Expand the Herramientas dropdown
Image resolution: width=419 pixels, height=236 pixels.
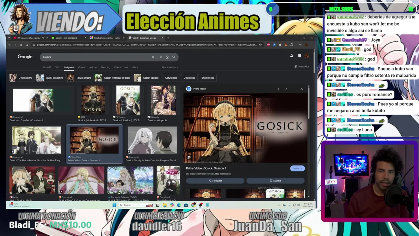[x=170, y=67]
